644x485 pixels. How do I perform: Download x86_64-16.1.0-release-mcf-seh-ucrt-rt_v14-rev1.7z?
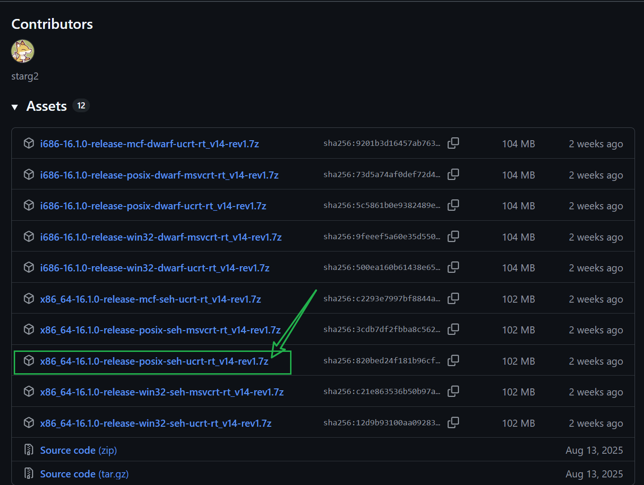(150, 299)
